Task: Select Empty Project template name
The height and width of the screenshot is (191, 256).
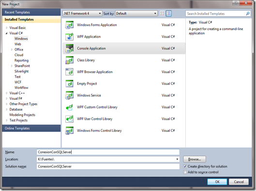Action: coord(87,84)
